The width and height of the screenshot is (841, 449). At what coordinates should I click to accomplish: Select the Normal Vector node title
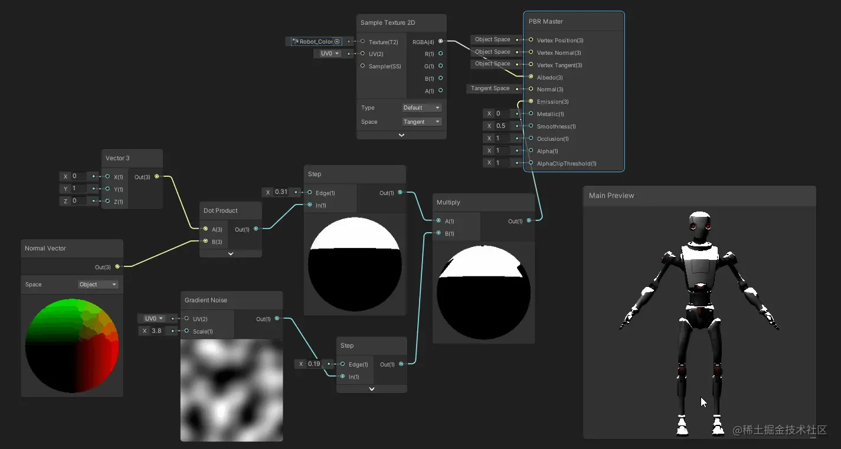(x=45, y=248)
